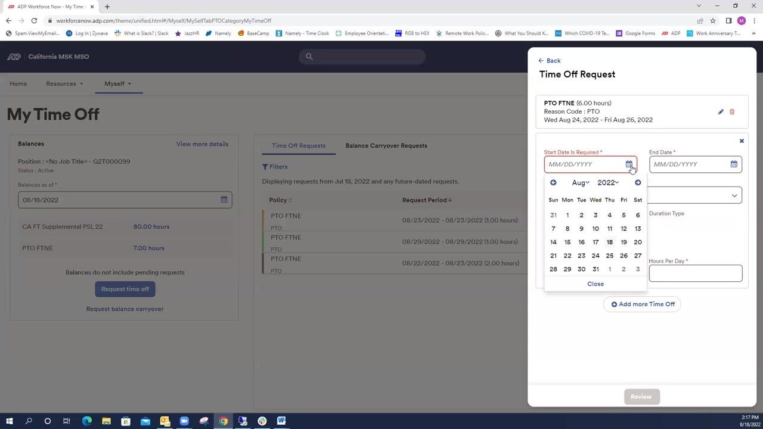Open the Home menu item
The width and height of the screenshot is (763, 429).
[18, 84]
